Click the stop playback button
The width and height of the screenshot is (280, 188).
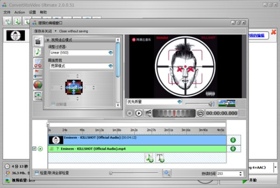pos(130,113)
